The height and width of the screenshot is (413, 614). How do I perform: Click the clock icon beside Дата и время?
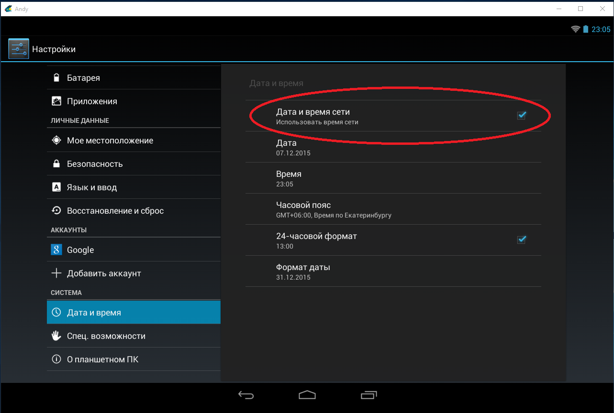(56, 312)
